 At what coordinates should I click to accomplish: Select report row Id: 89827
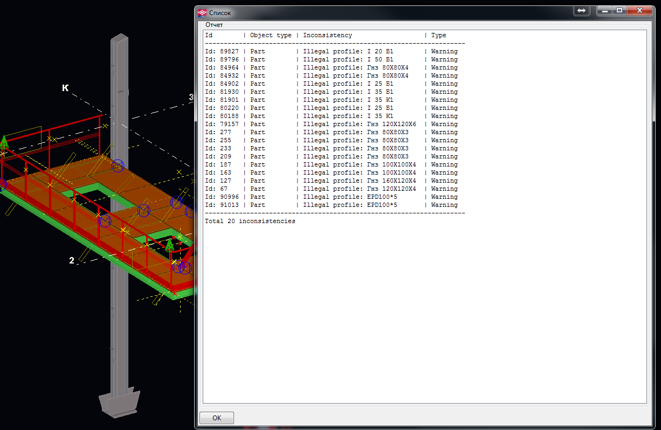coord(331,52)
